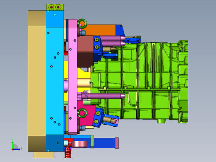Click the left hex nut on the top block

(52, 7)
